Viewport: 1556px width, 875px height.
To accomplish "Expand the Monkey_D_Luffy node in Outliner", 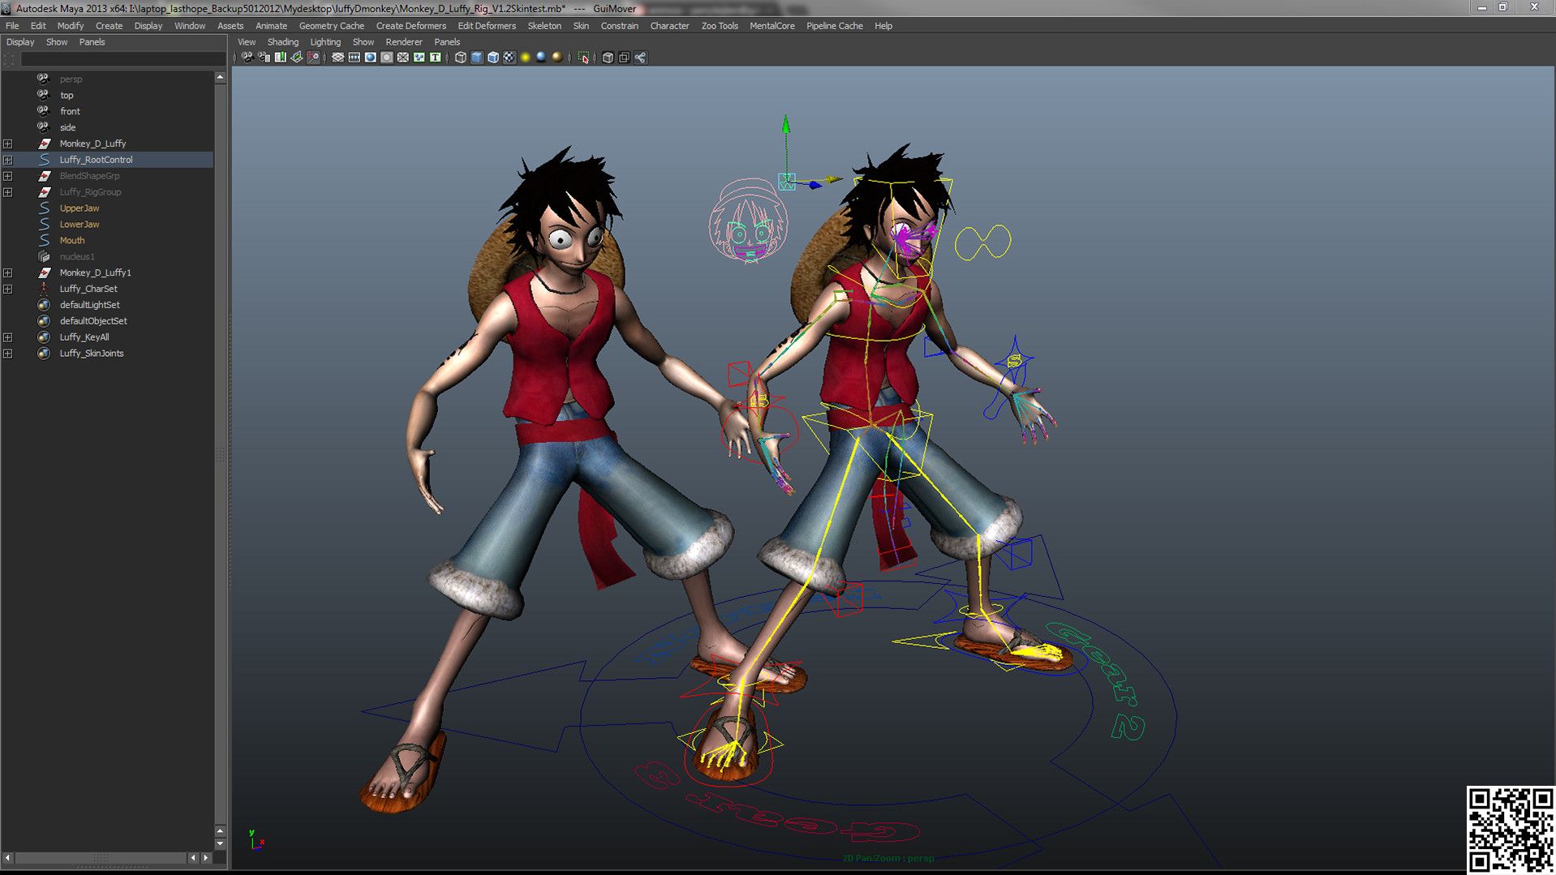I will 8,144.
